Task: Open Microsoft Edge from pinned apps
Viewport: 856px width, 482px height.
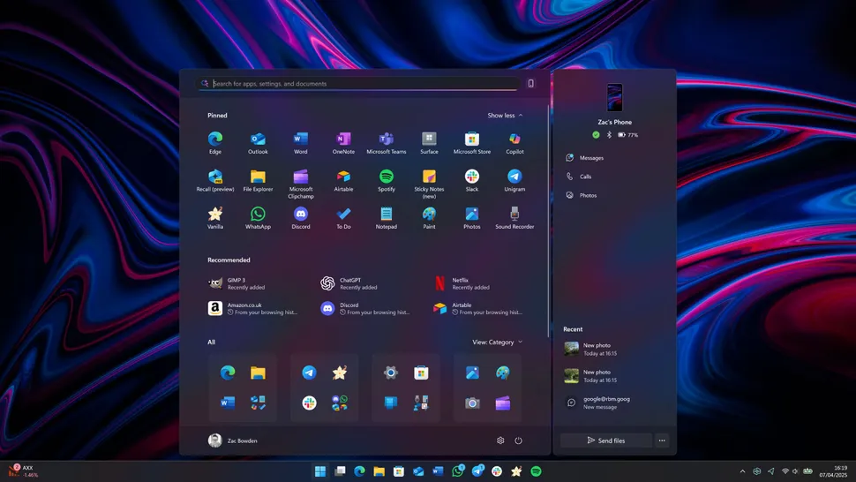Action: point(214,139)
